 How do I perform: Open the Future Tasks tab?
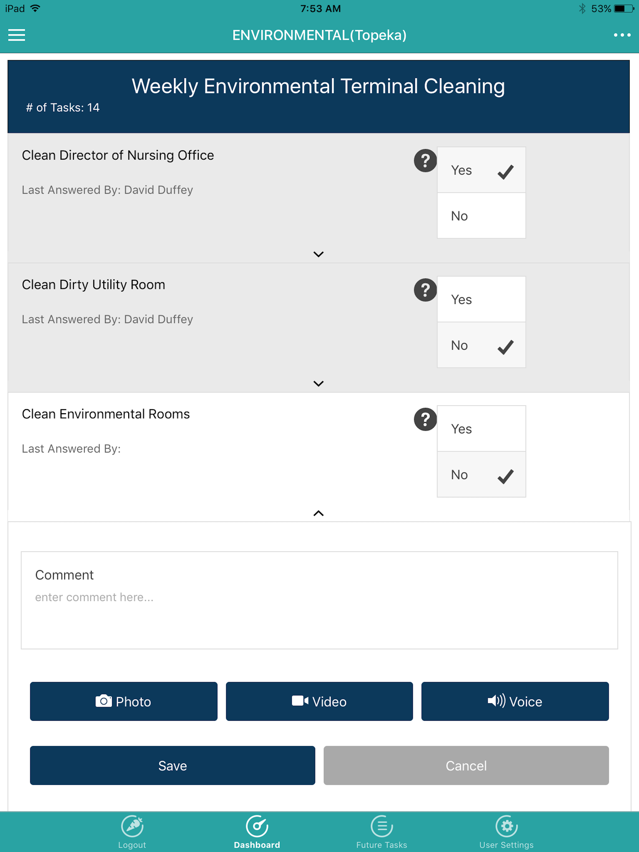click(382, 832)
